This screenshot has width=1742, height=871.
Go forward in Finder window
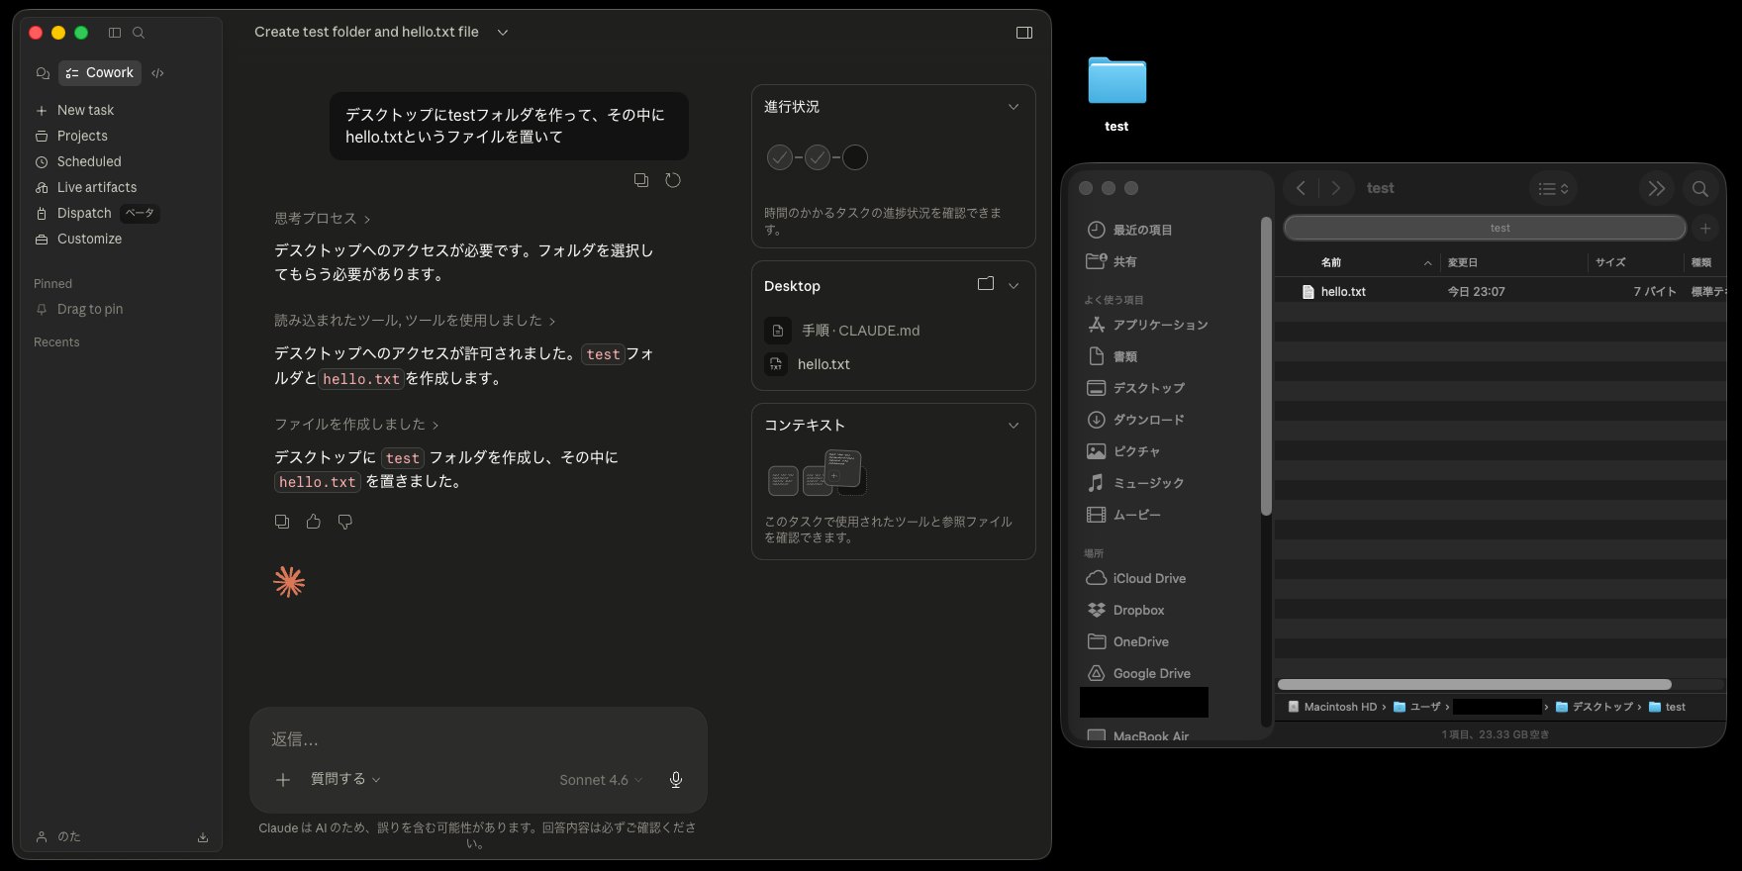coord(1336,188)
